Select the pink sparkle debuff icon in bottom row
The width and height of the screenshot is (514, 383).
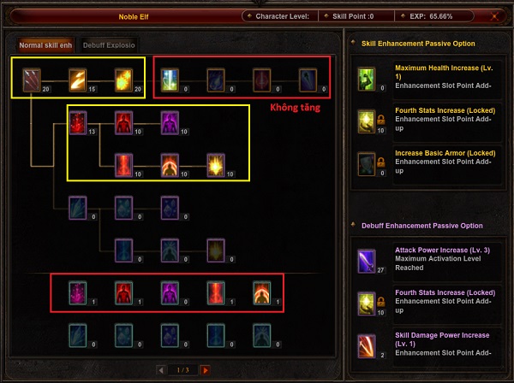point(78,293)
